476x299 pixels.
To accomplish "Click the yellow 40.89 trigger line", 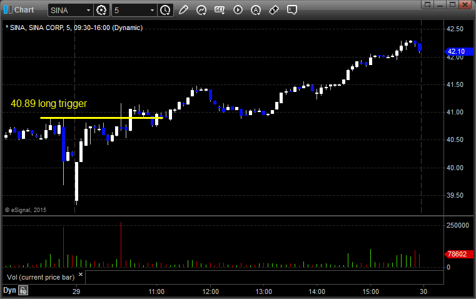I will [101, 118].
